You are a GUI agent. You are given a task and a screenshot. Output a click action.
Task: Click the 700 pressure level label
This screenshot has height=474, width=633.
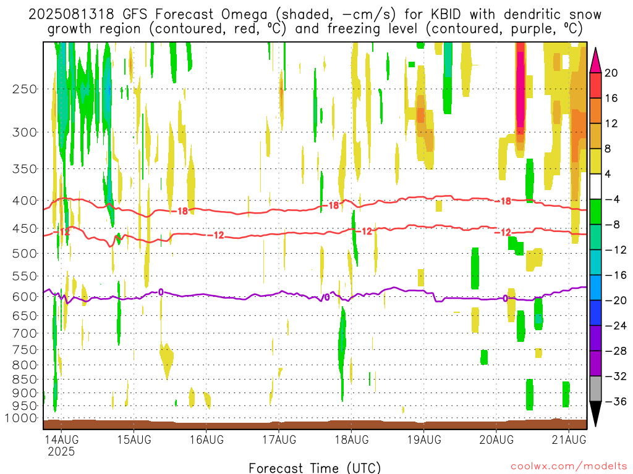coord(25,333)
